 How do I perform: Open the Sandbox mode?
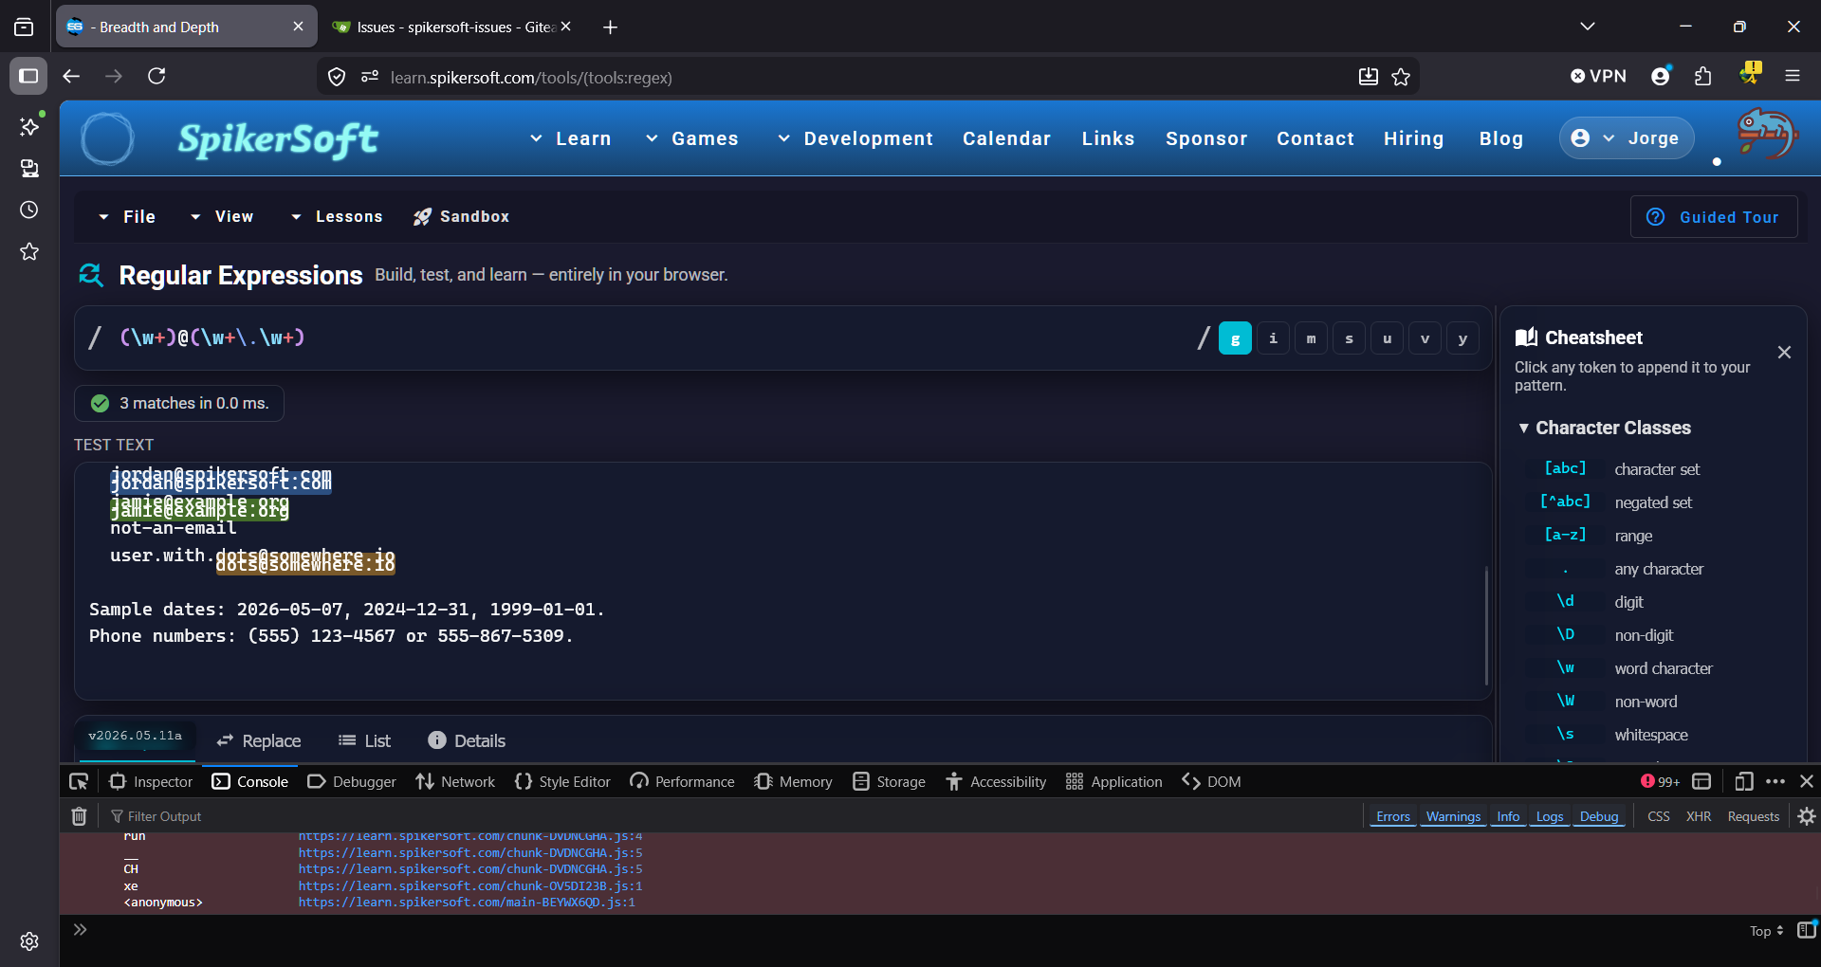(461, 217)
